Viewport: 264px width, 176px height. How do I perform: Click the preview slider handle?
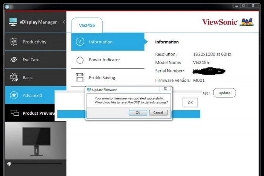(x=9, y=164)
